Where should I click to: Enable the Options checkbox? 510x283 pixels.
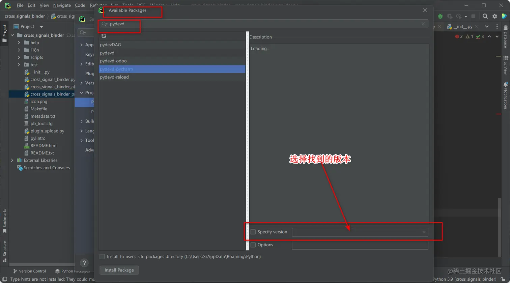pyautogui.click(x=253, y=245)
